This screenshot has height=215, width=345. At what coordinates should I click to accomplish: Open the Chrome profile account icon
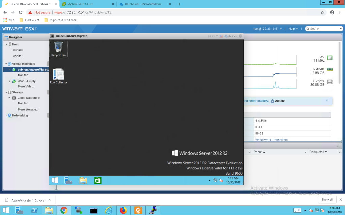click(332, 12)
